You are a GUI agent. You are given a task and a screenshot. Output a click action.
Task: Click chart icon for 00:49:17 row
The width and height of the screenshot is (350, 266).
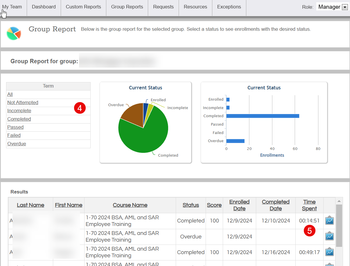[x=329, y=252]
